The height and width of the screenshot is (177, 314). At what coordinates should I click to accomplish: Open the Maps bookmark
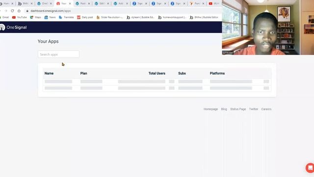[35, 18]
